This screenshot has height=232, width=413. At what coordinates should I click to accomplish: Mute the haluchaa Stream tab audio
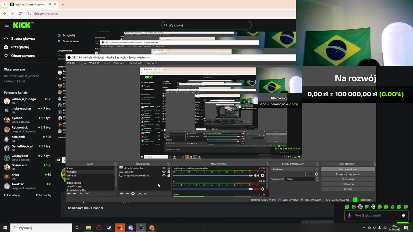(x=50, y=5)
